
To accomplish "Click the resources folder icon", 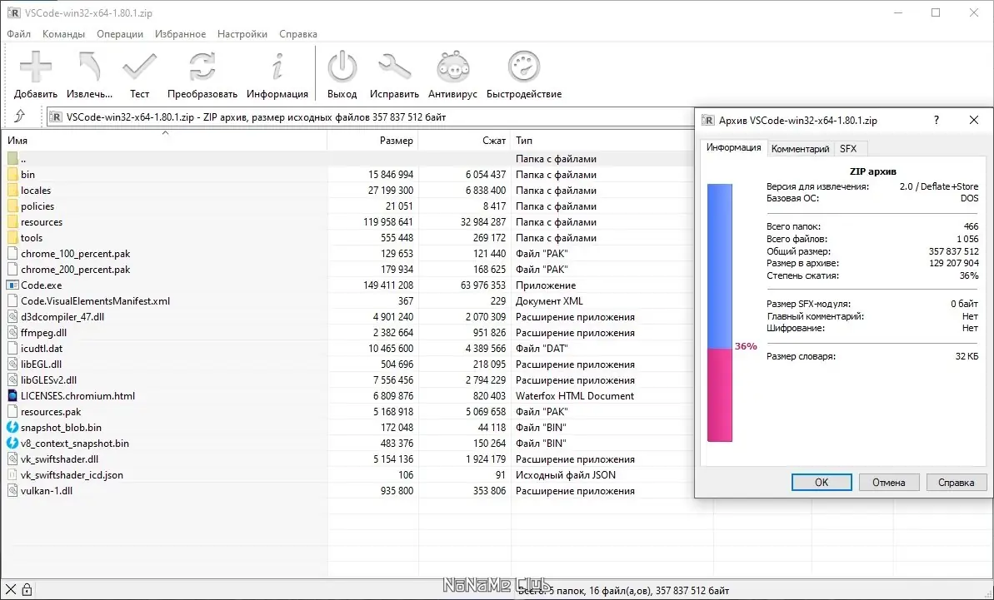I will point(12,222).
